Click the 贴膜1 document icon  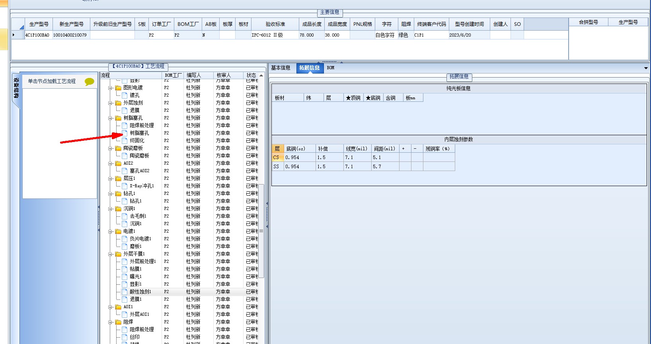point(125,269)
